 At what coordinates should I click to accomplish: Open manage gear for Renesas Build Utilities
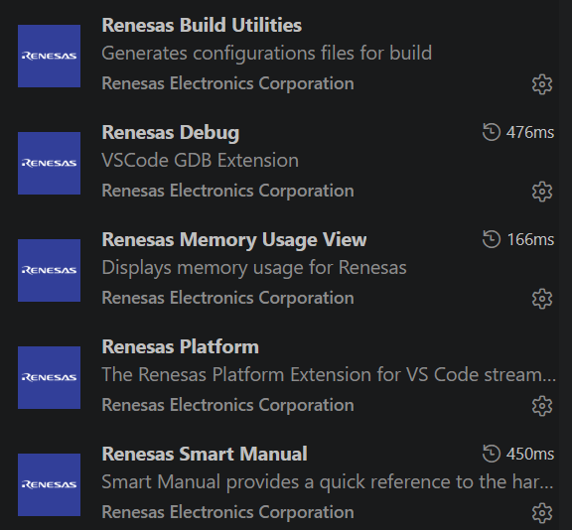pyautogui.click(x=542, y=84)
